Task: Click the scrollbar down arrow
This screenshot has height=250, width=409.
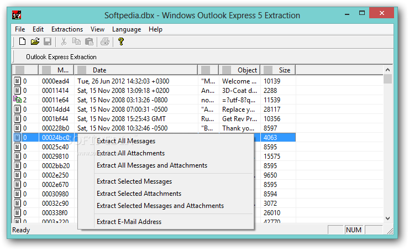Action: point(387,218)
